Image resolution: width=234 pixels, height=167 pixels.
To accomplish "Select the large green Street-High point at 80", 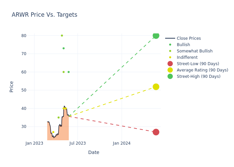I will click(x=156, y=36).
